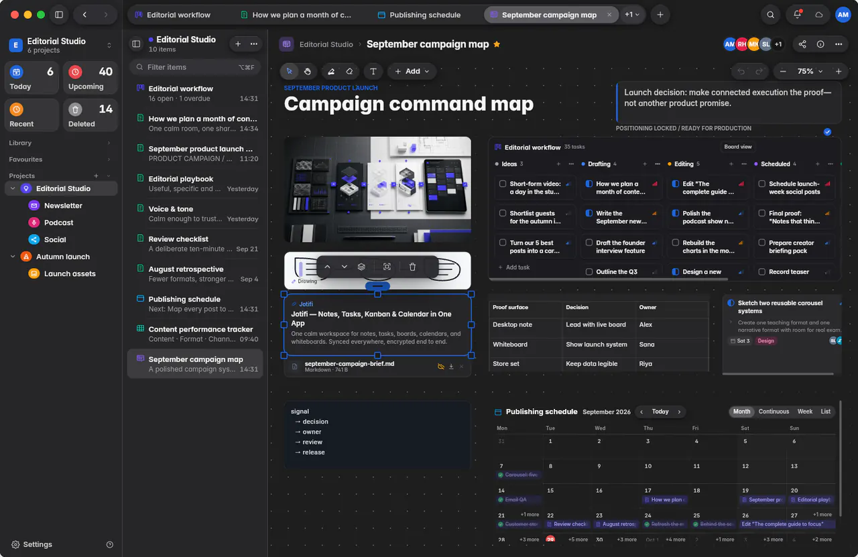
Task: Open Settings in the sidebar
Action: click(32, 544)
